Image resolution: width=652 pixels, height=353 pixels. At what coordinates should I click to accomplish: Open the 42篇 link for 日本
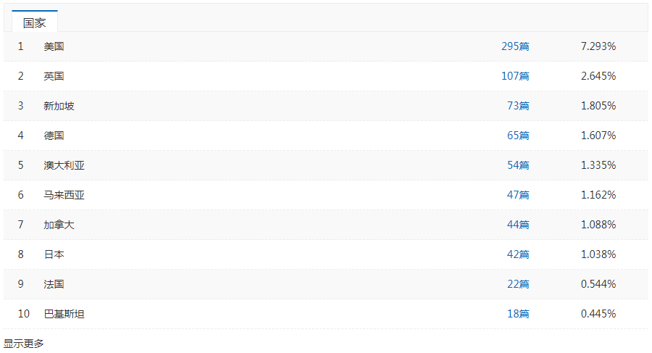click(518, 254)
